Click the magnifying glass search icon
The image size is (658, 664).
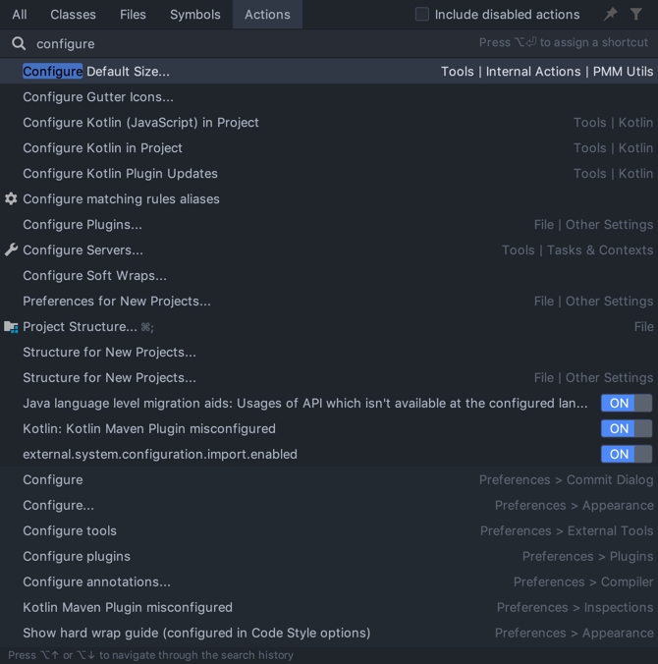[x=19, y=43]
